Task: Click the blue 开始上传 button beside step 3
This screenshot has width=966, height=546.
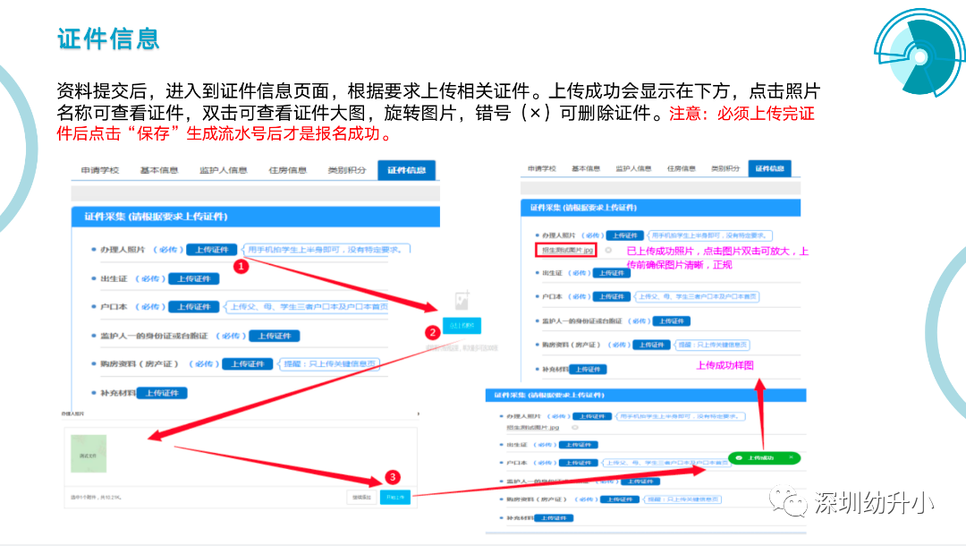Action: coord(395,497)
